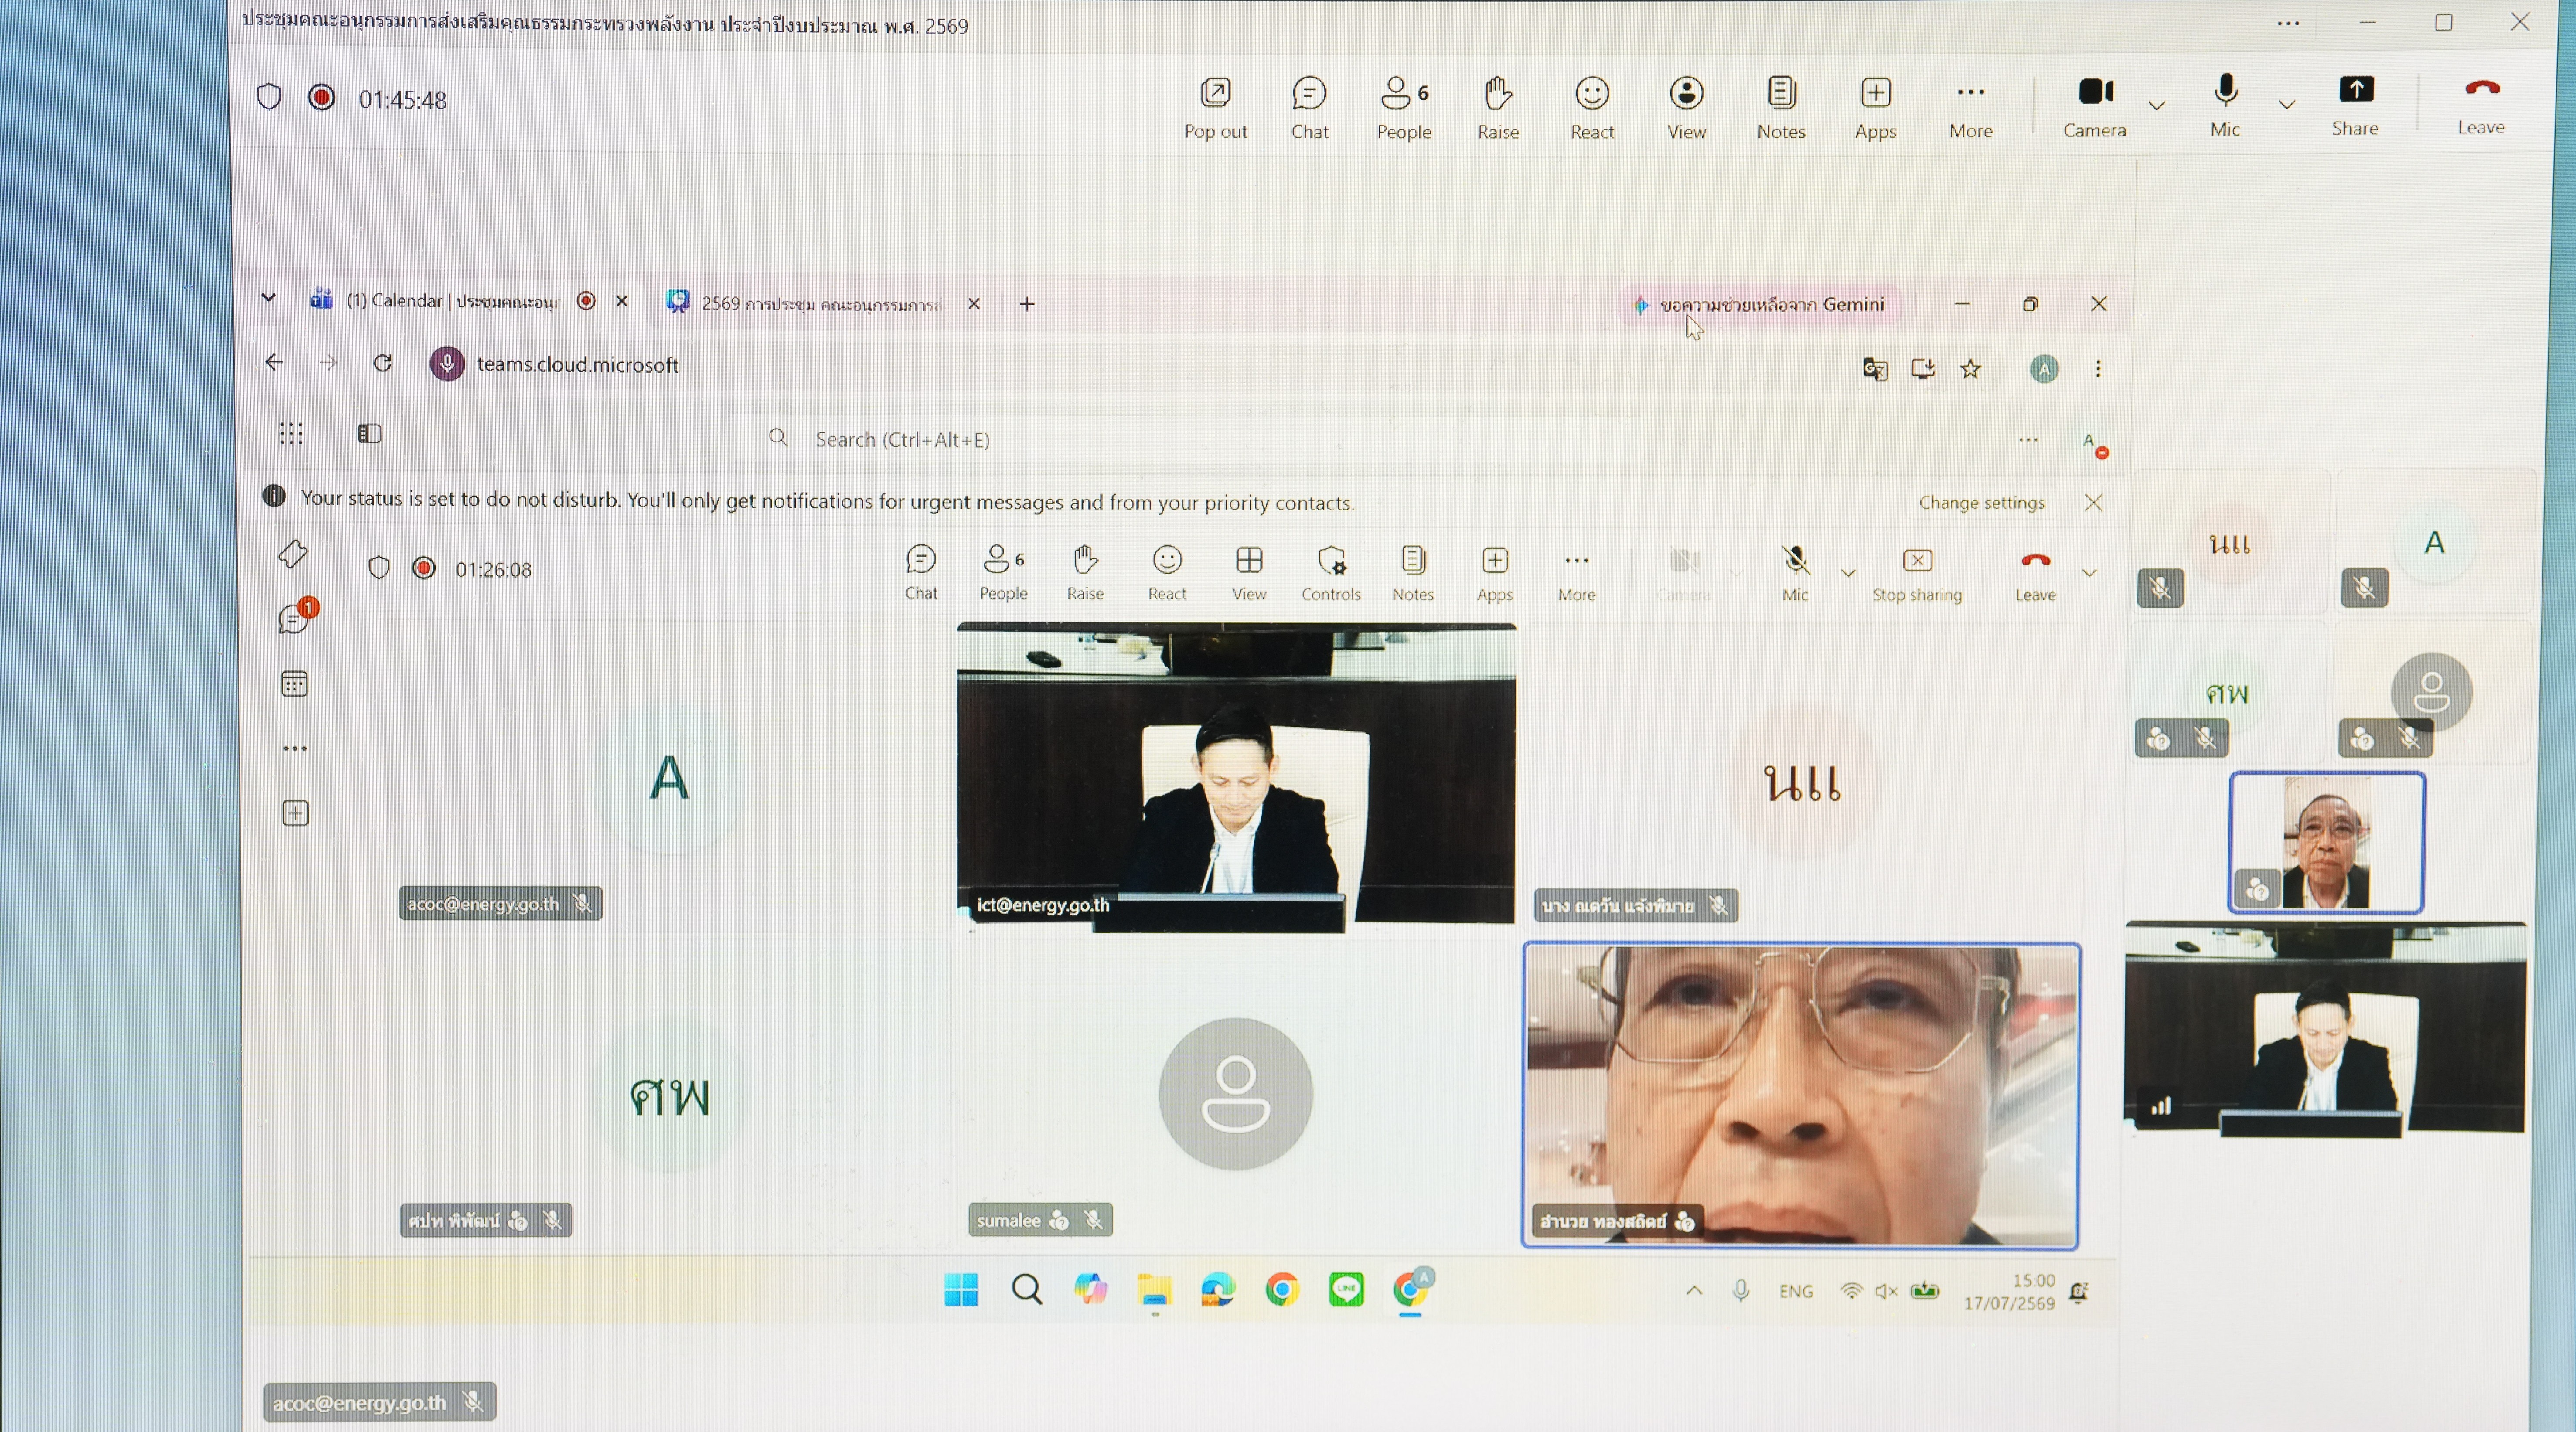Click the ENG language indicator
2576x1432 pixels.
1796,1291
